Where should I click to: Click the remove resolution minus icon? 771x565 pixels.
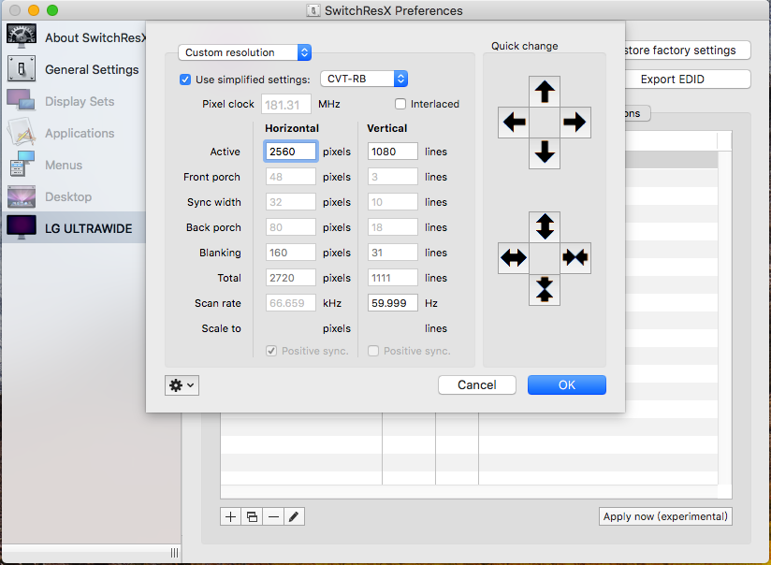273,515
